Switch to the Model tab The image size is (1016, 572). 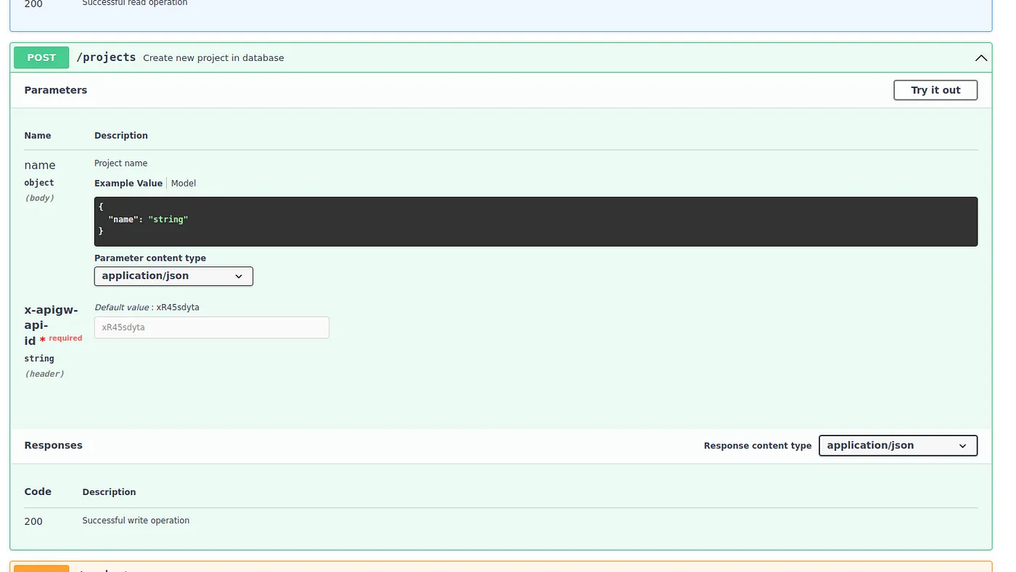184,184
